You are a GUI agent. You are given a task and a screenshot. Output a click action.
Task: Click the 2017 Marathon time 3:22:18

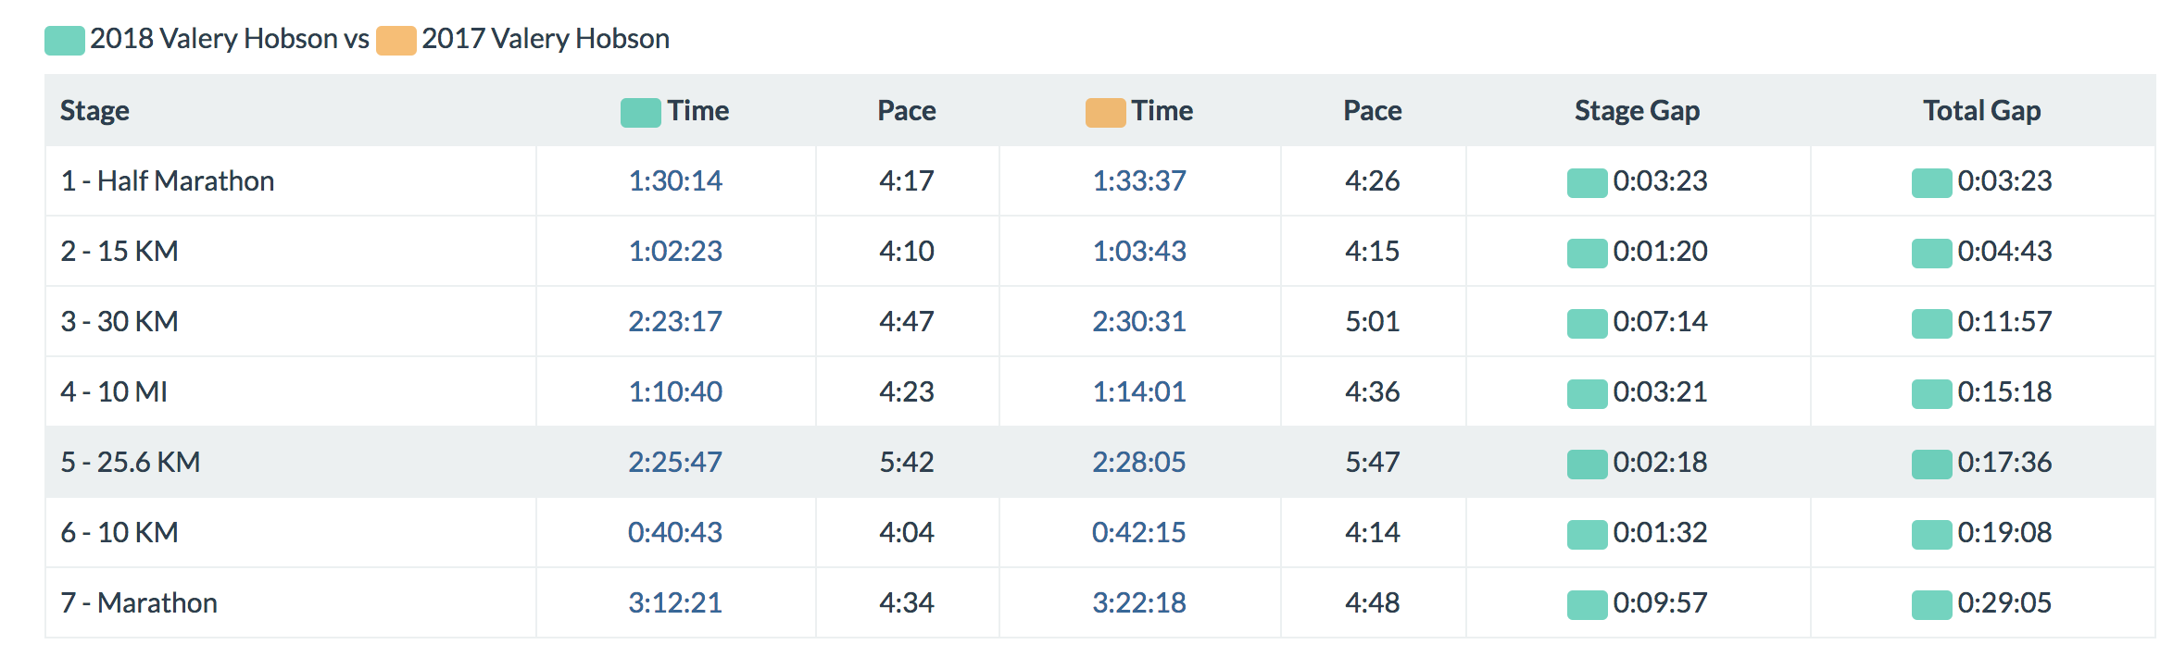[1139, 602]
